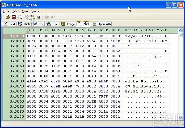This screenshot has height=128, width=185.
Task: Select offset row 0x0000
Action: pyautogui.click(x=17, y=36)
